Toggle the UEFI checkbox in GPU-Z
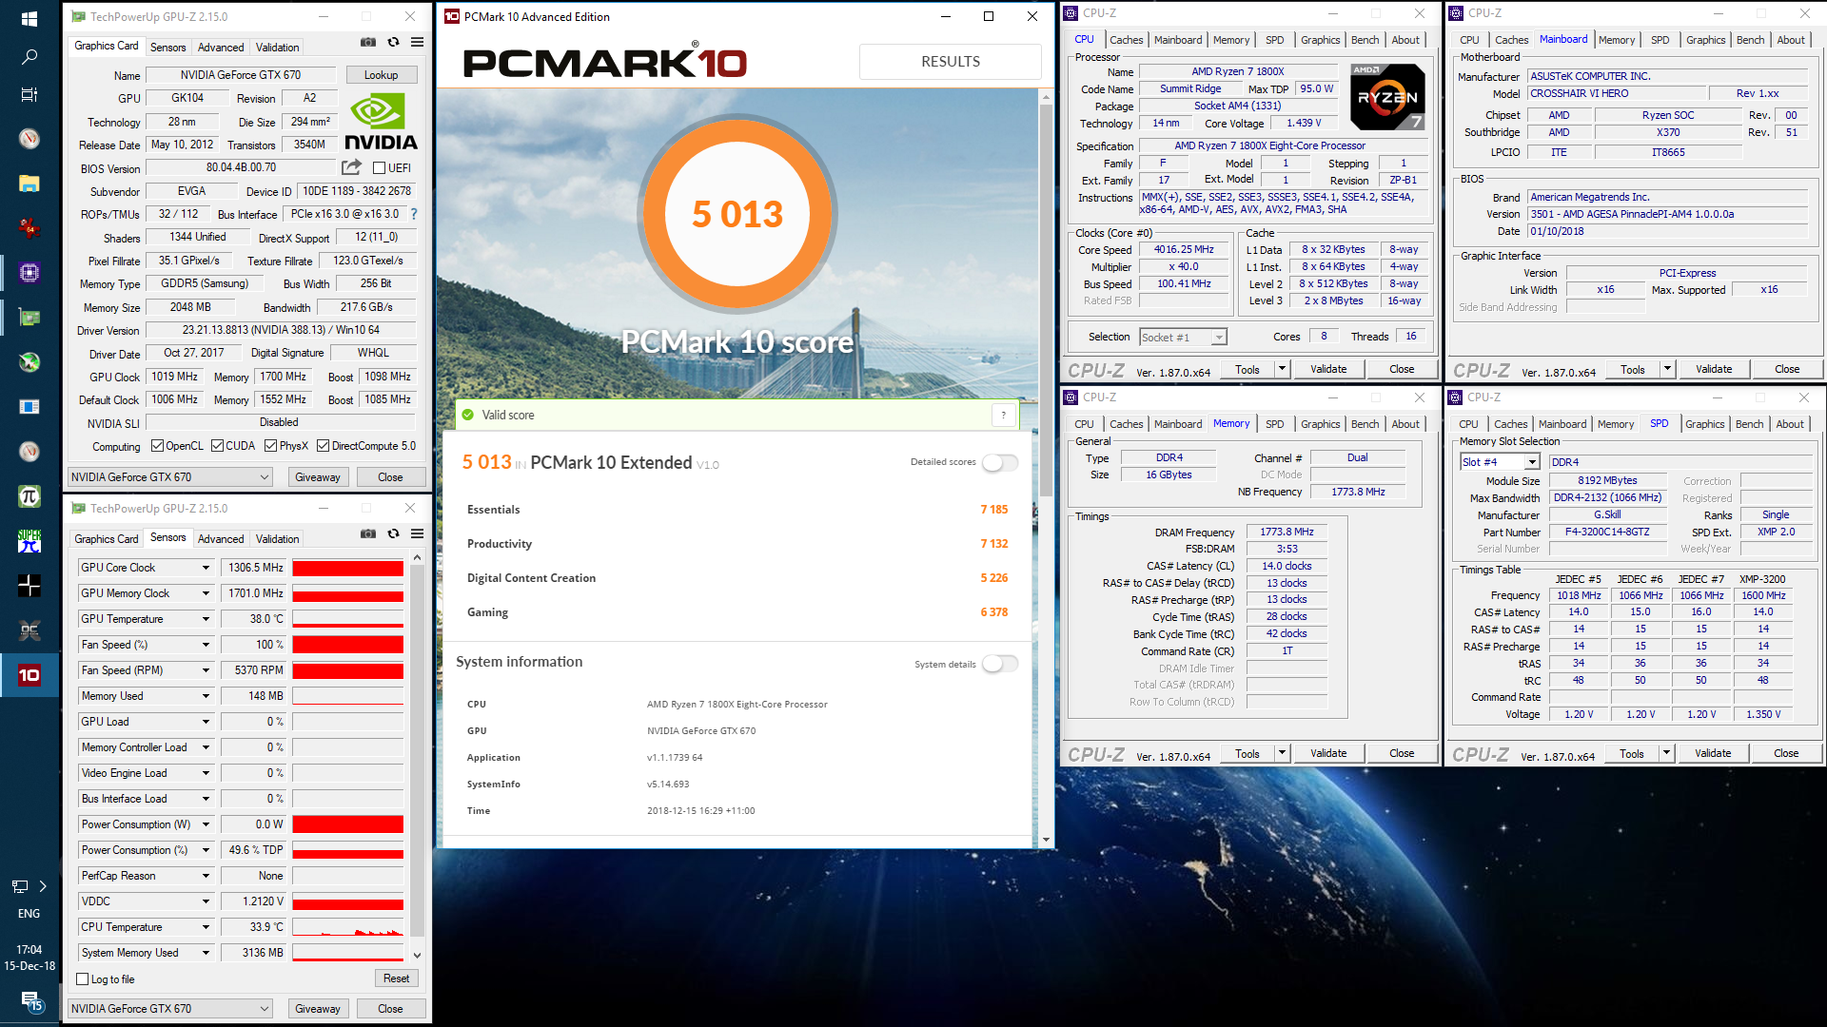 (x=379, y=168)
